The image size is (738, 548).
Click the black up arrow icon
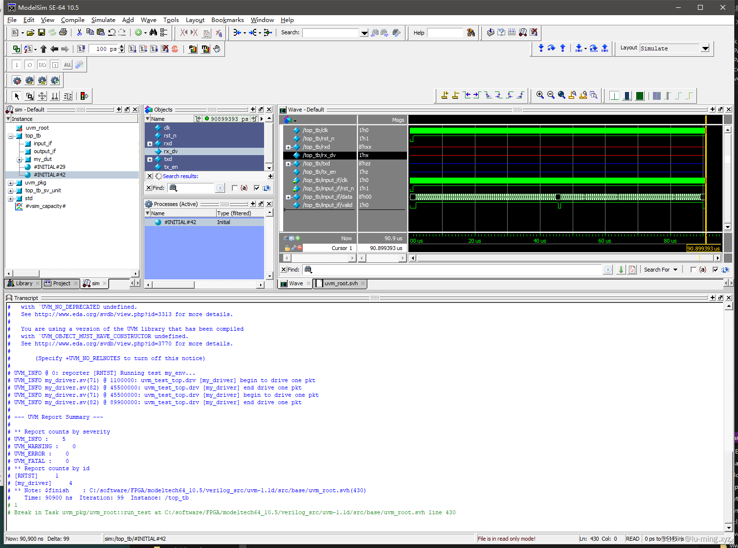coord(44,49)
